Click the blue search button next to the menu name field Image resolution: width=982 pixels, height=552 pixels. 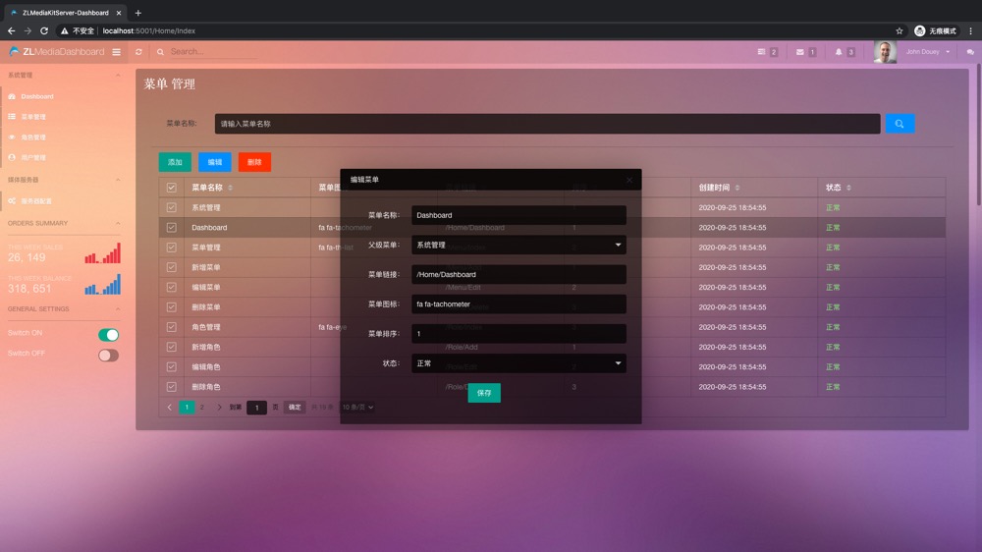point(900,124)
